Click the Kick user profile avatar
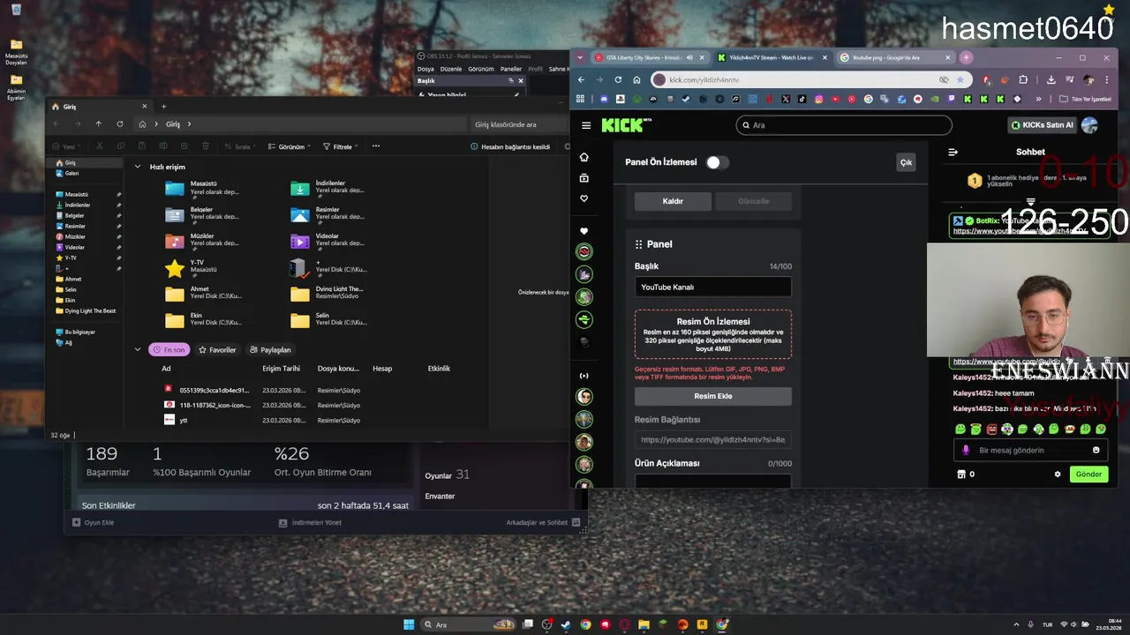The image size is (1130, 635). [x=1089, y=125]
